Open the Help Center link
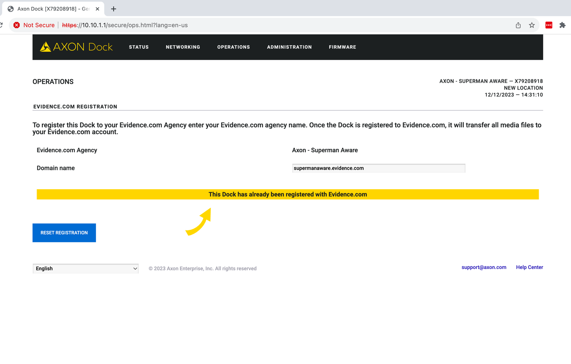Image resolution: width=571 pixels, height=364 pixels. (x=529, y=267)
